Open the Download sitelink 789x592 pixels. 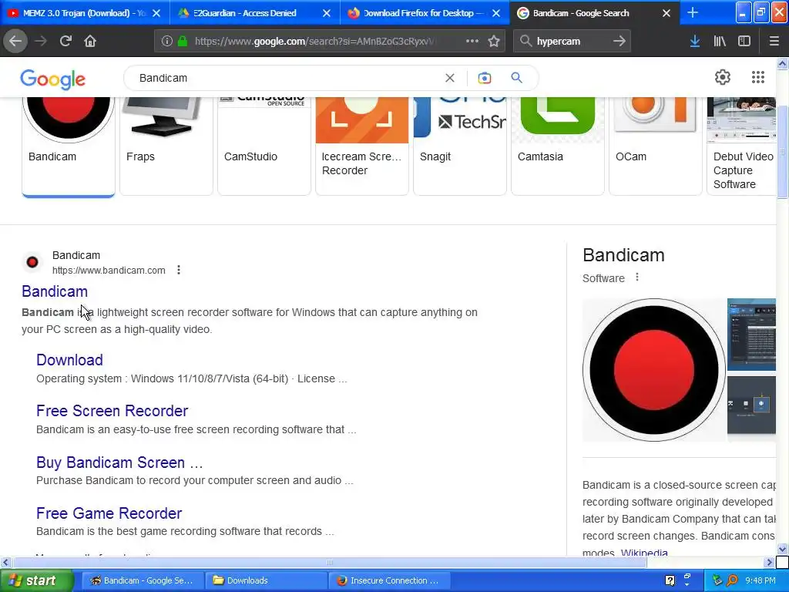69,360
